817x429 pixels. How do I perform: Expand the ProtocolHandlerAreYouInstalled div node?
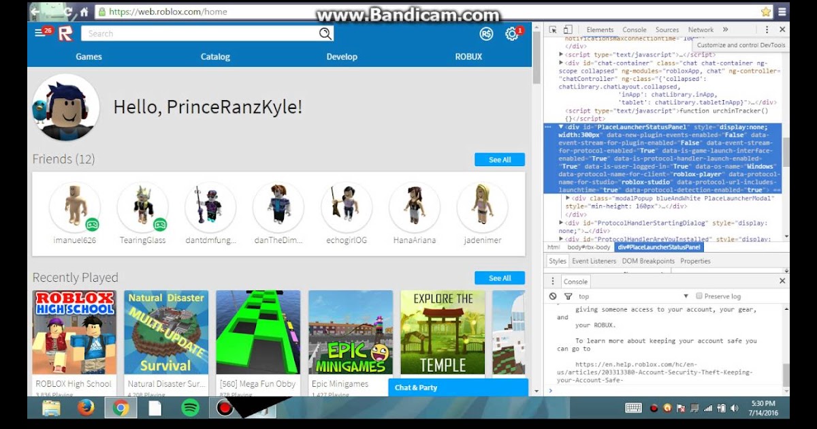pos(561,239)
